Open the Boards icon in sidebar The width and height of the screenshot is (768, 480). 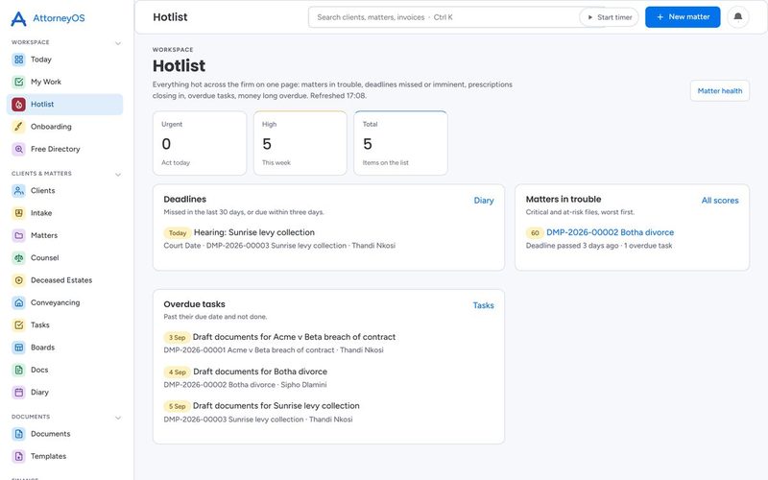pyautogui.click(x=18, y=348)
